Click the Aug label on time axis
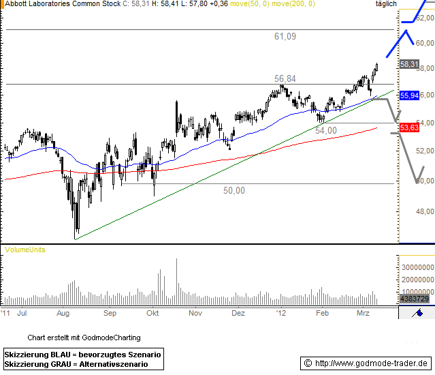435x375 pixels. pyautogui.click(x=63, y=313)
